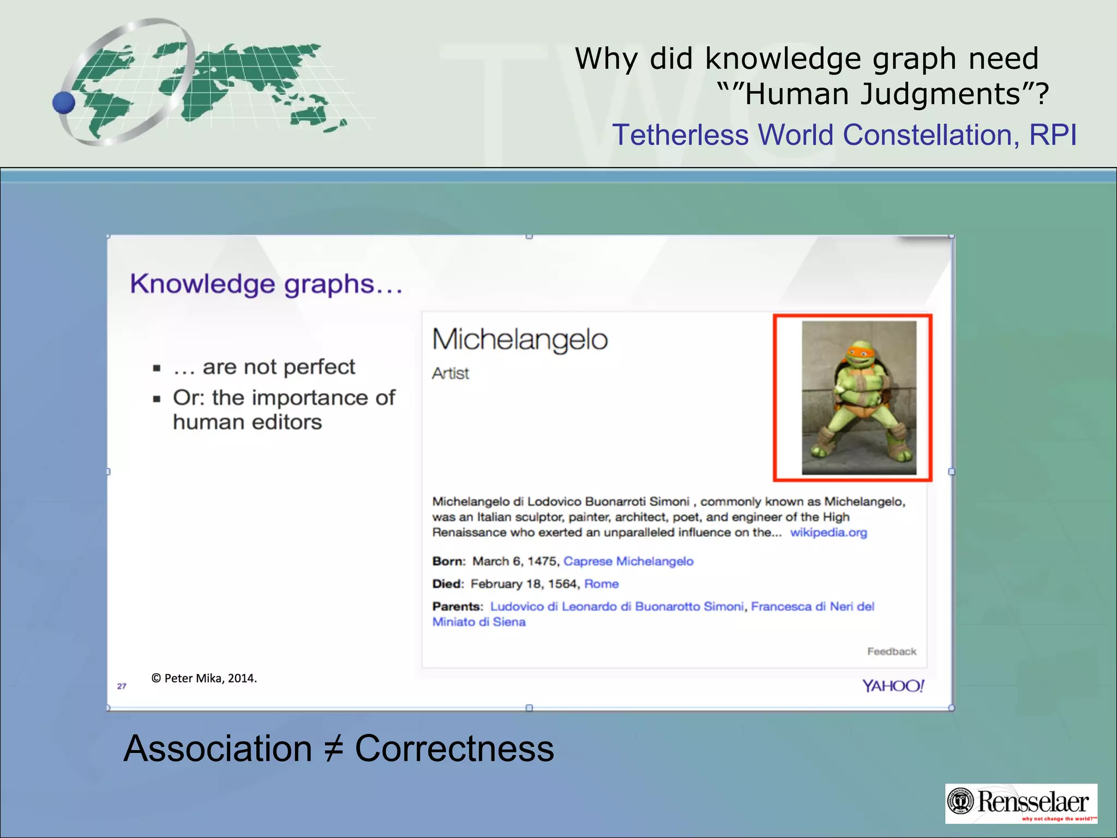Click the Miniato di Siena link

tap(479, 622)
